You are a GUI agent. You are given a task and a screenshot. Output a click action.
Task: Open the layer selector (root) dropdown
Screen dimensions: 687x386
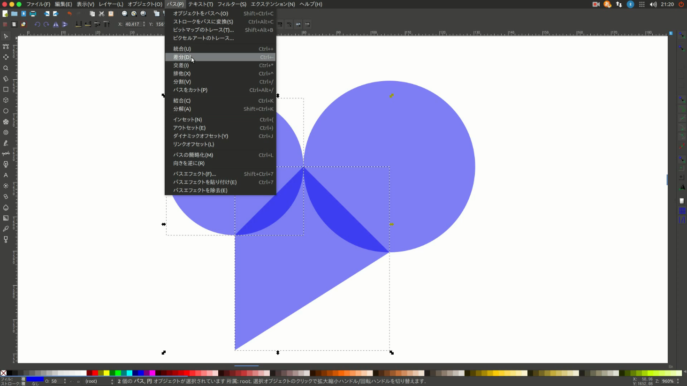99,381
